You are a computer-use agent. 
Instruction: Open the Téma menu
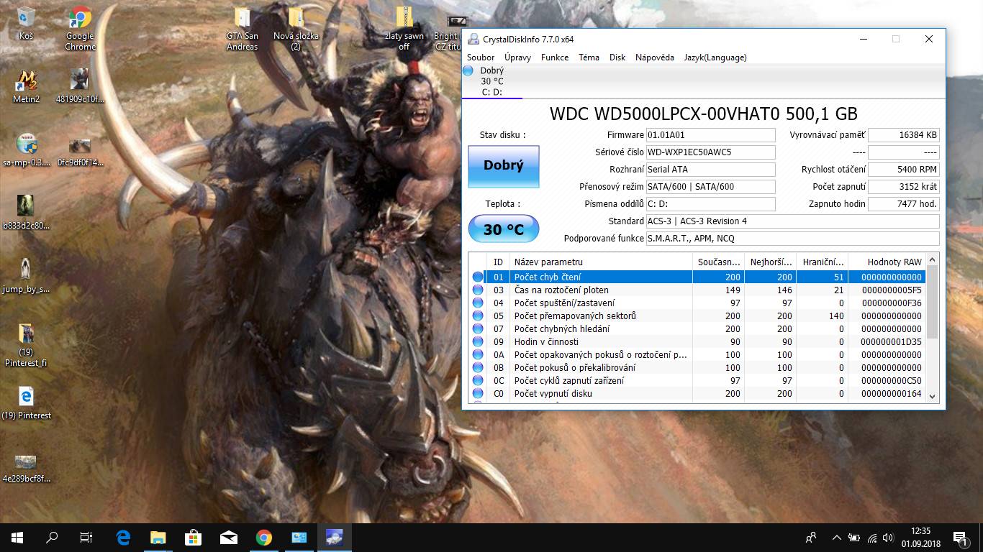[589, 57]
